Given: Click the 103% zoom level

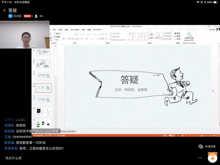Looking at the screenshot, I should click(x=215, y=136).
